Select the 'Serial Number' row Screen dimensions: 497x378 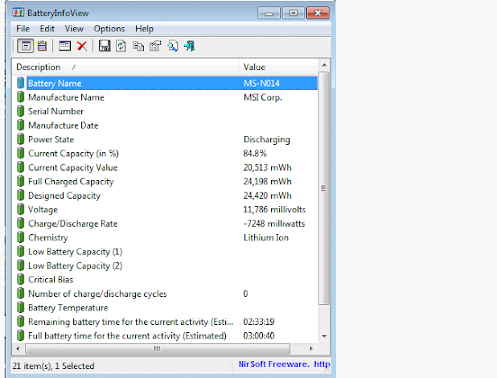pyautogui.click(x=165, y=111)
